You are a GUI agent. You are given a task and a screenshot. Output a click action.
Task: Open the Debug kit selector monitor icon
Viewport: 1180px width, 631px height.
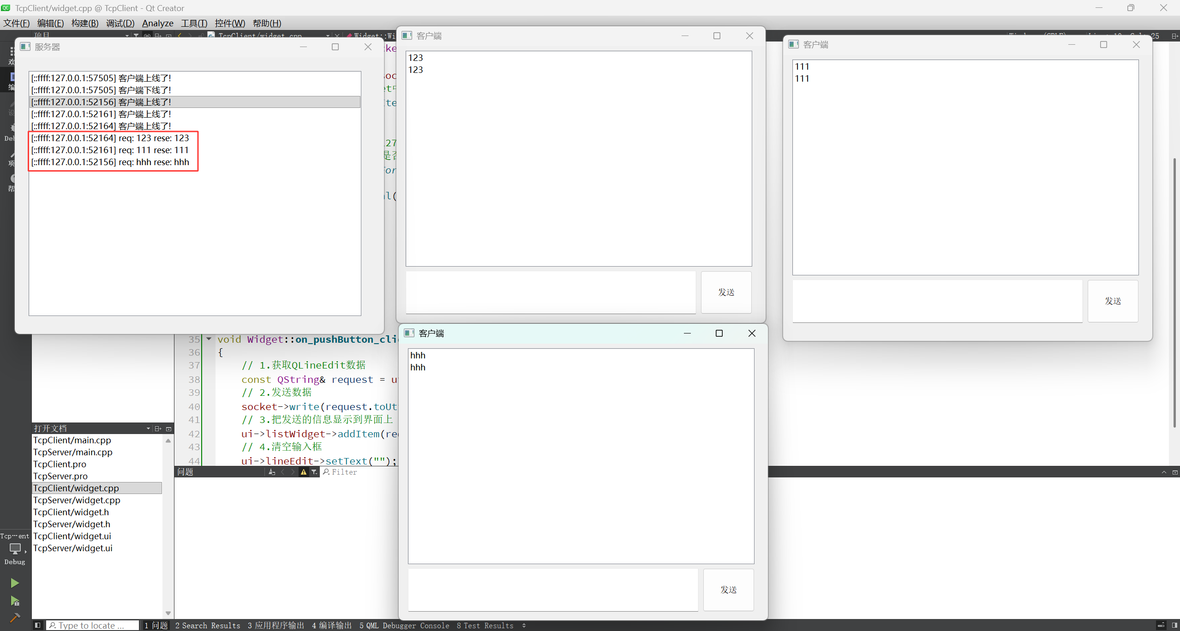15,548
